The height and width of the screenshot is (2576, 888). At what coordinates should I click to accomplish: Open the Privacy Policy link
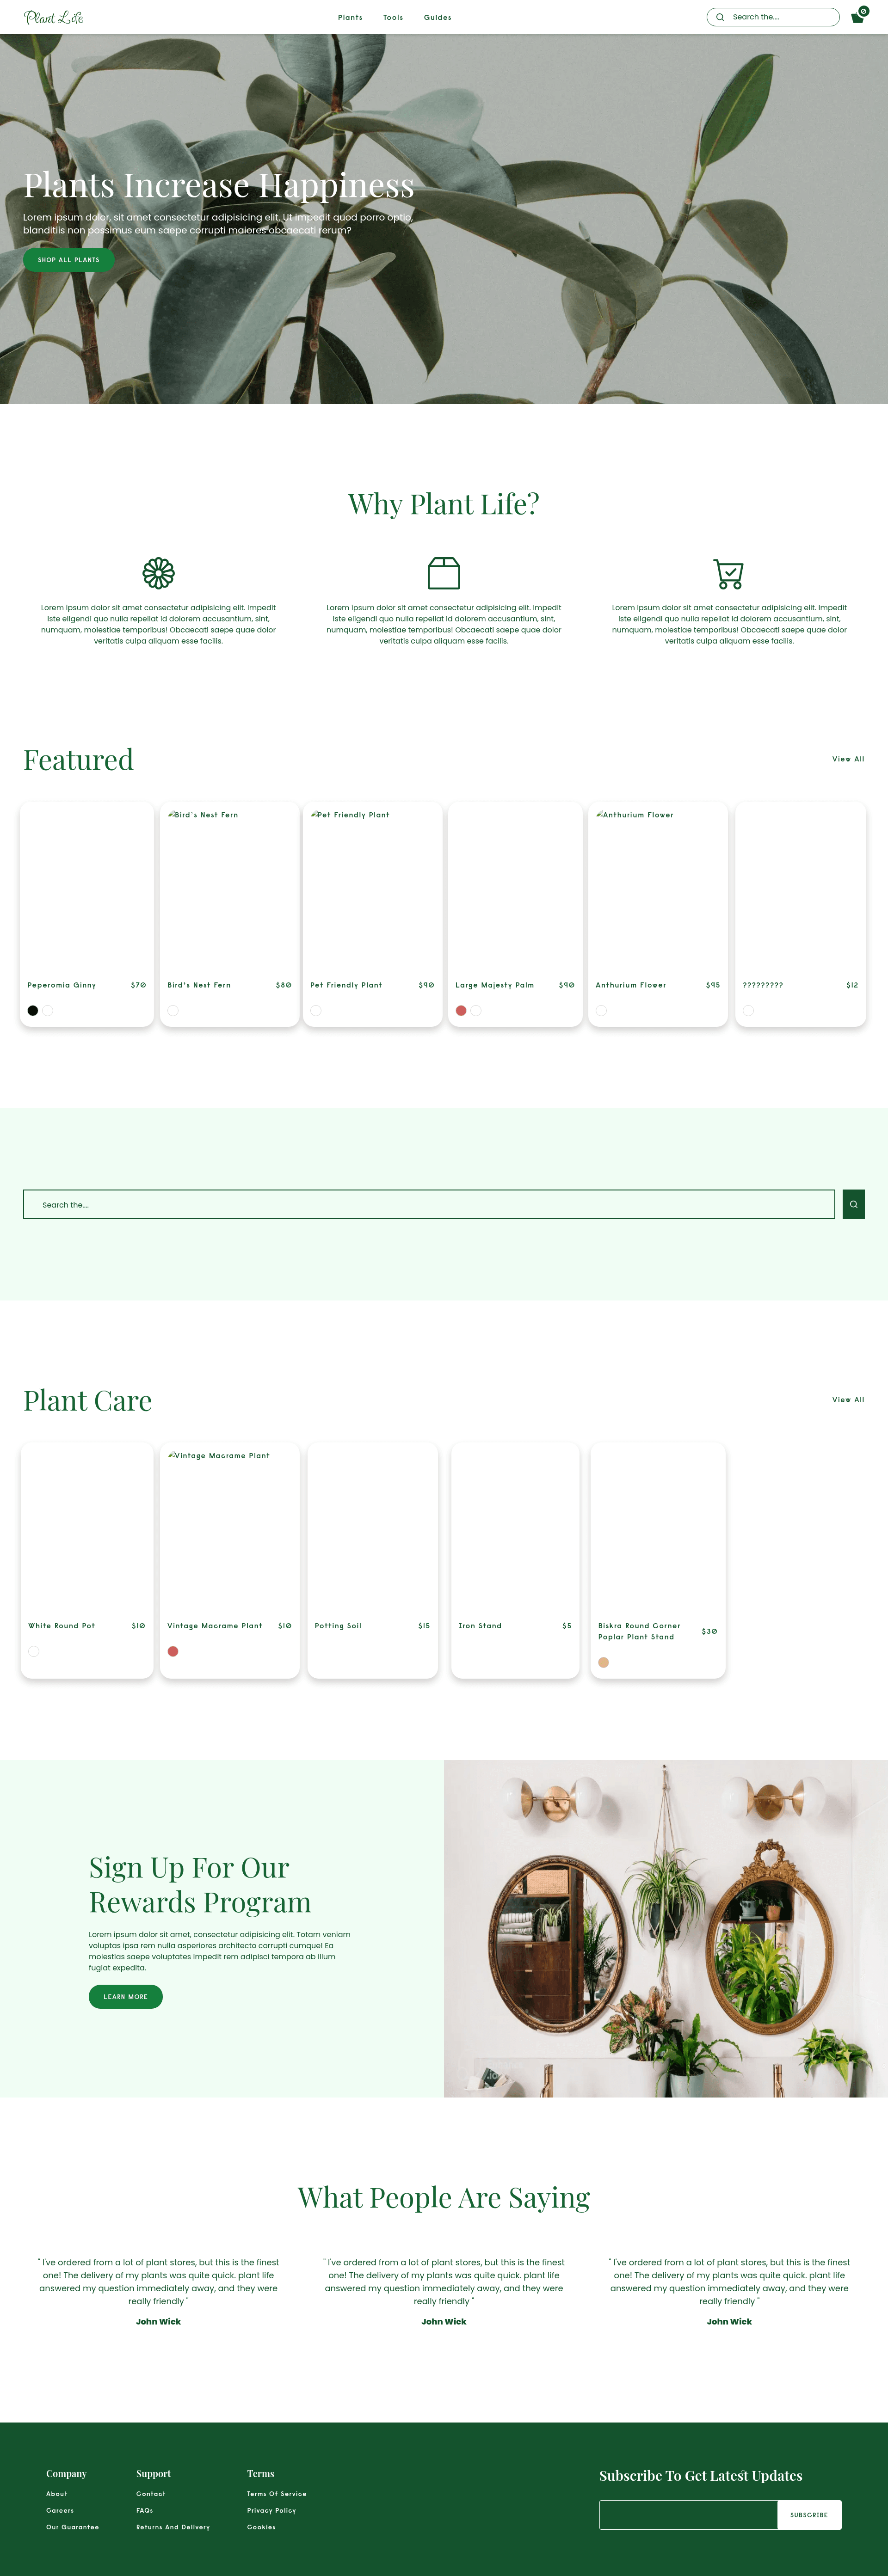(x=272, y=2510)
